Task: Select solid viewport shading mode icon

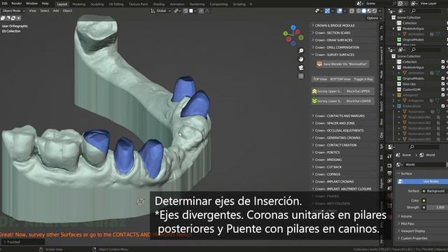Action: (x=364, y=11)
